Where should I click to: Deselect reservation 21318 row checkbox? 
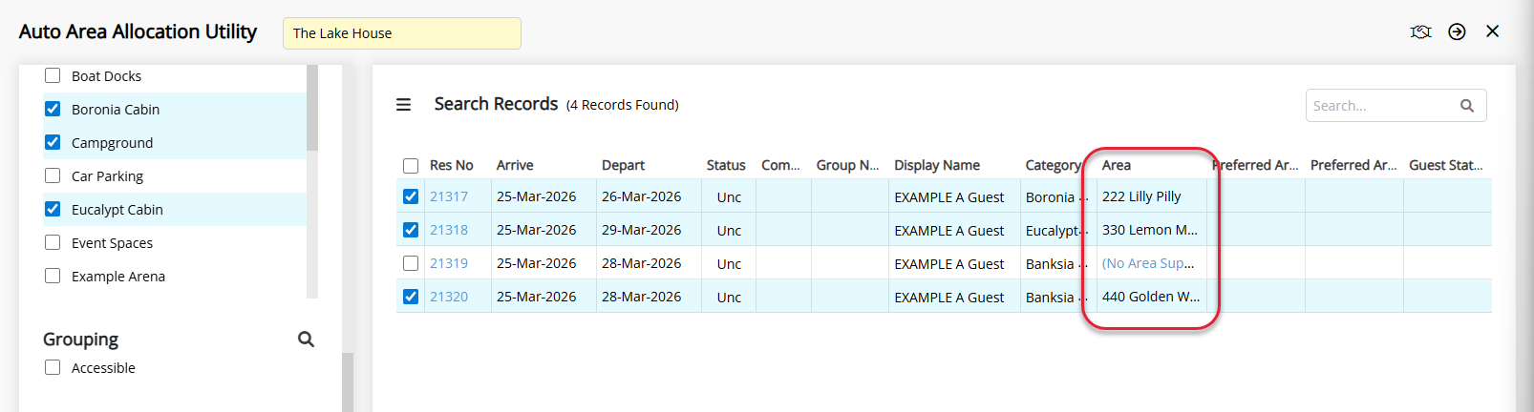411,230
